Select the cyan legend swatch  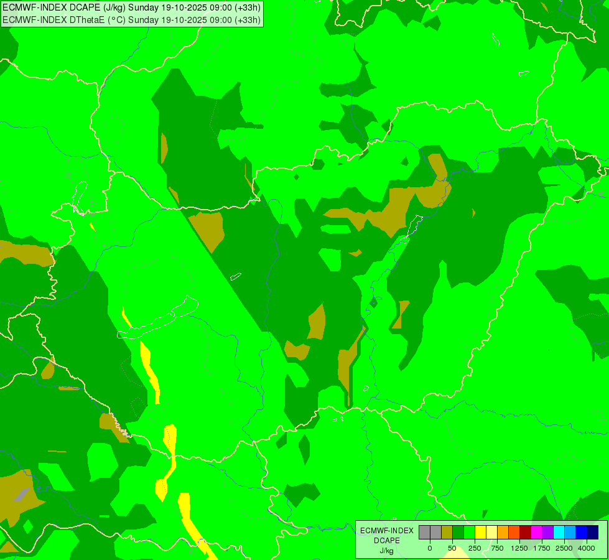559,532
